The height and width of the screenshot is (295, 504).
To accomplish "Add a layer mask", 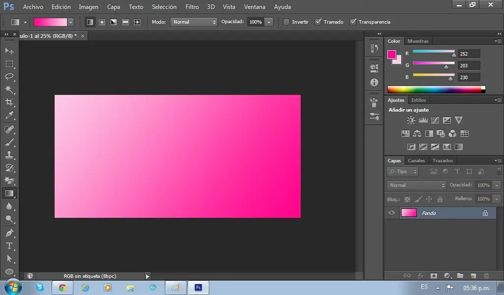I will point(434,275).
